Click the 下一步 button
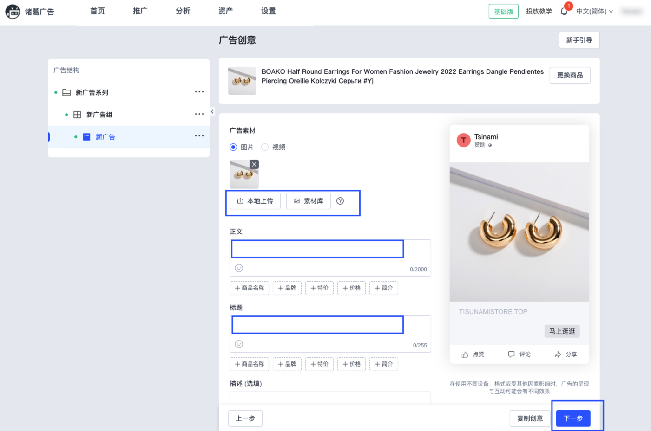Viewport: 651px width, 431px height. pyautogui.click(x=573, y=418)
